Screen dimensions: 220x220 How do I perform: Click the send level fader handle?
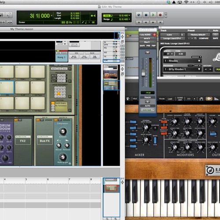(143, 73)
